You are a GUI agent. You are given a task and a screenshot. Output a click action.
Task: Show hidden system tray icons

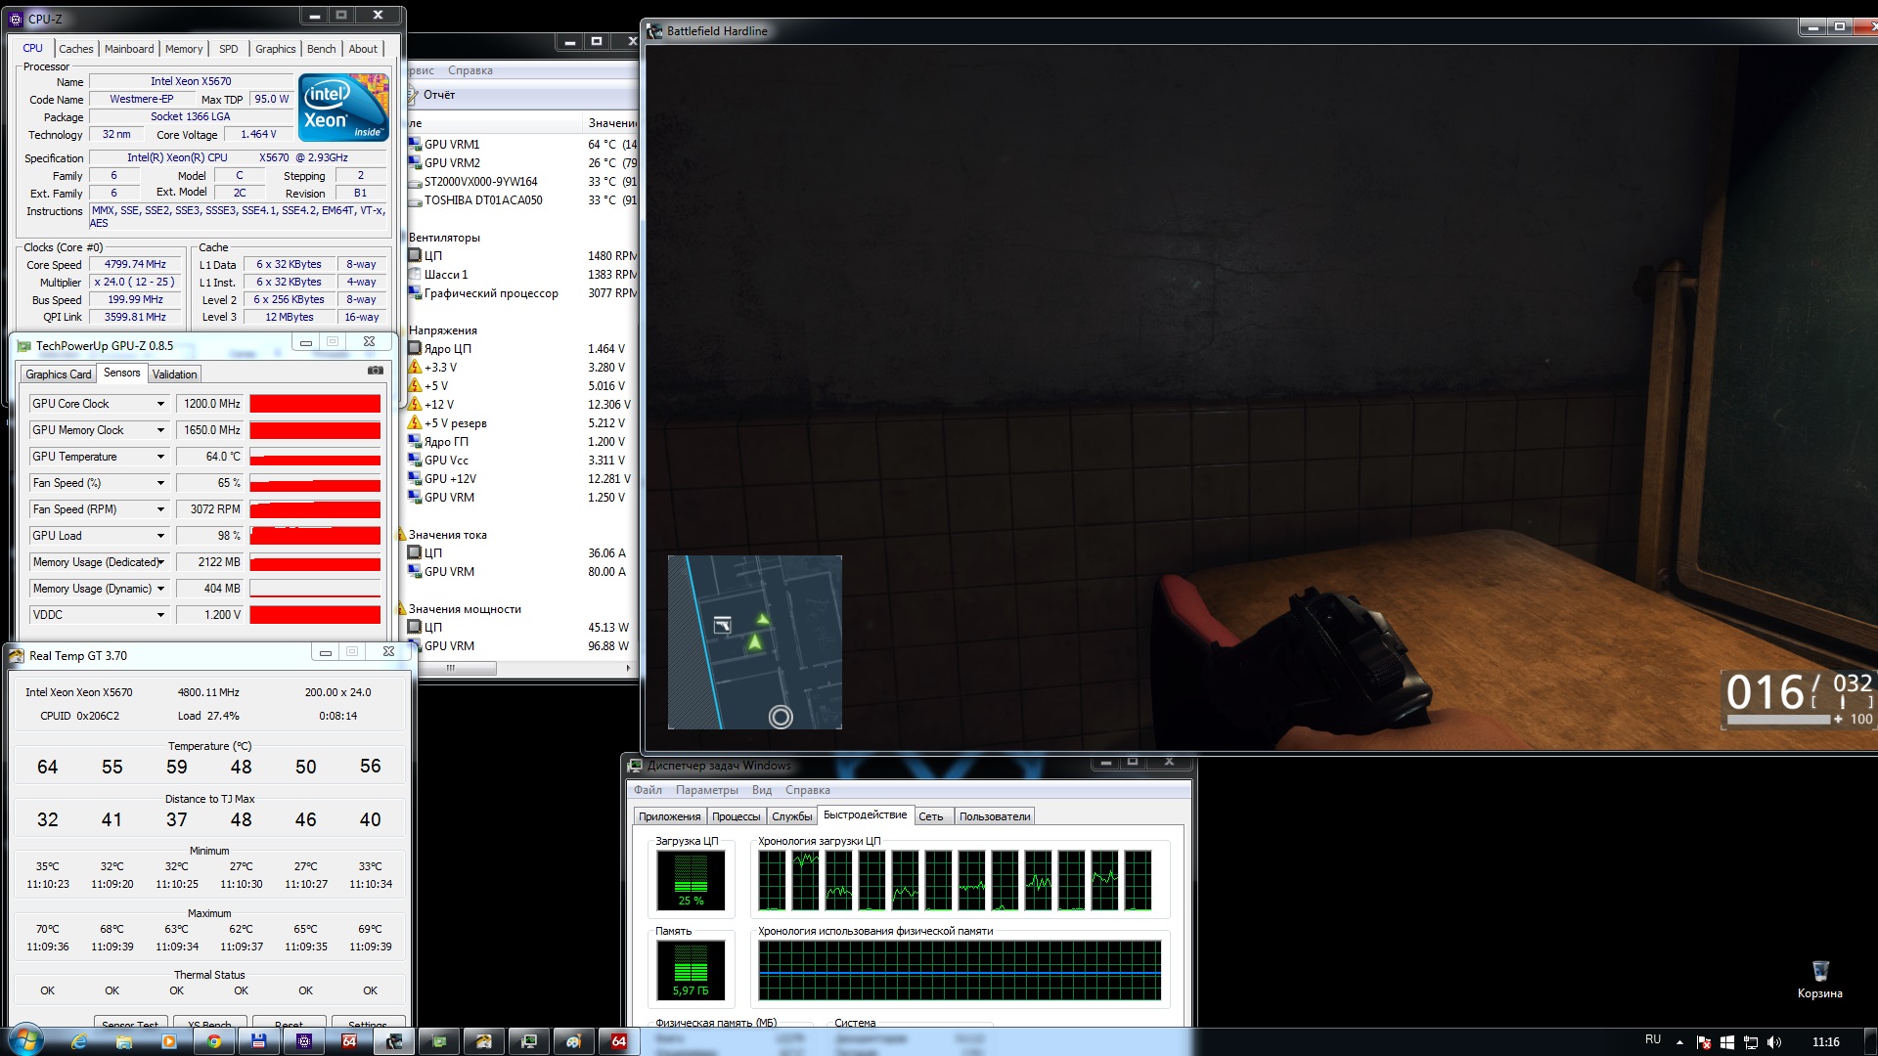click(1679, 1042)
